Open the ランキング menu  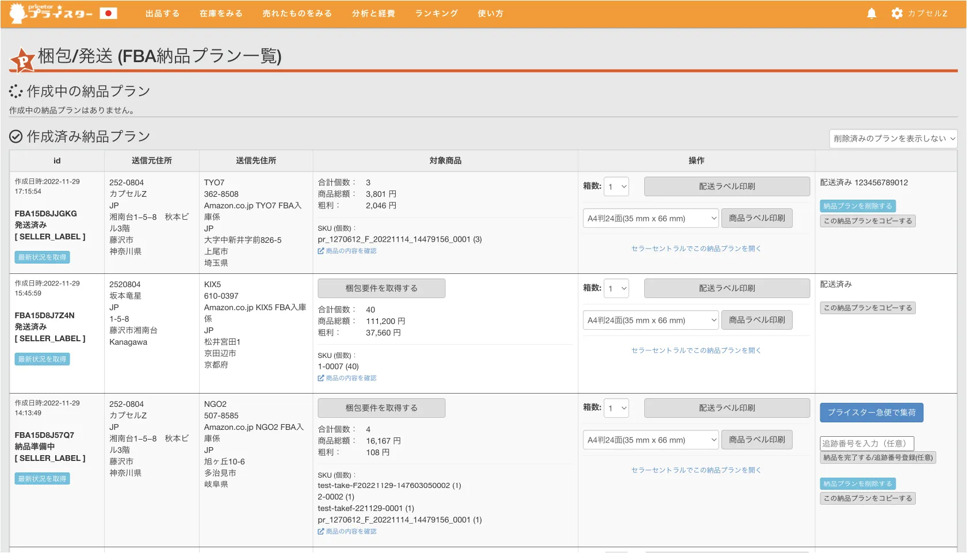tap(436, 13)
